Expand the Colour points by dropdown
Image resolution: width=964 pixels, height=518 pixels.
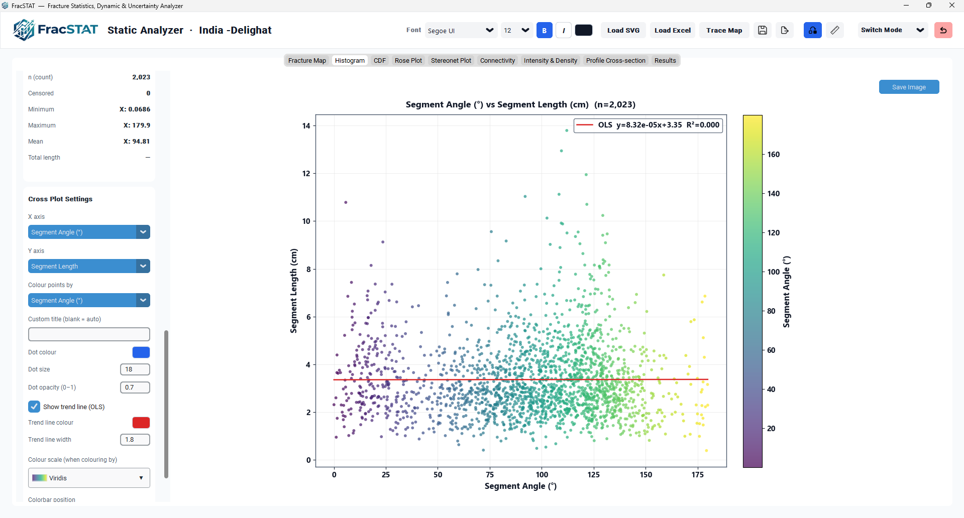coord(89,300)
